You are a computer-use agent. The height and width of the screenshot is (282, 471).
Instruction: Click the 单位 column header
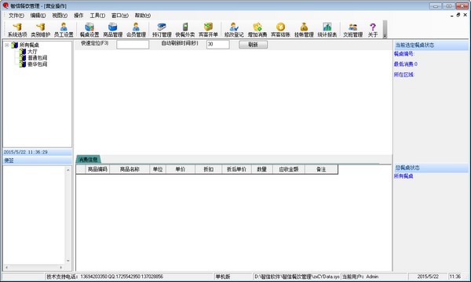click(x=158, y=169)
